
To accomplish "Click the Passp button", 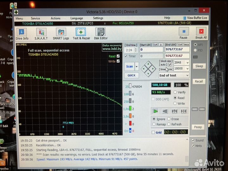I will point(198,127).
